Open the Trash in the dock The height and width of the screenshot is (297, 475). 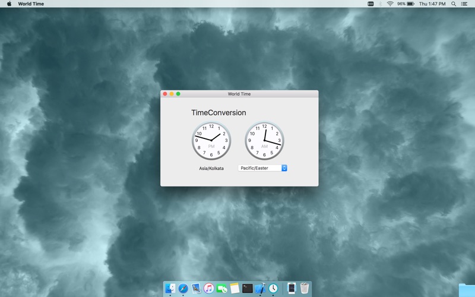point(305,288)
